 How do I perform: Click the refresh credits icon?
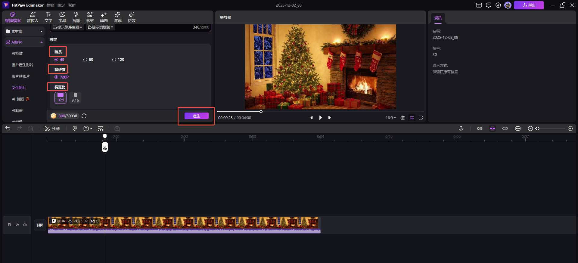(84, 116)
